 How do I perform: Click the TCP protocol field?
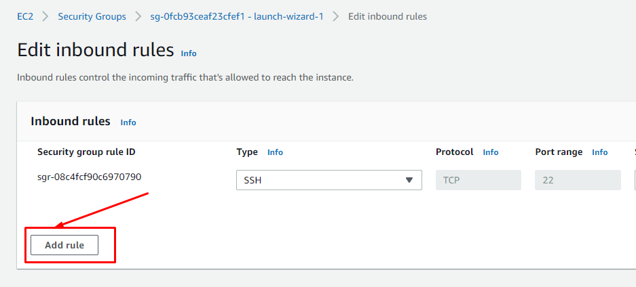tap(479, 180)
